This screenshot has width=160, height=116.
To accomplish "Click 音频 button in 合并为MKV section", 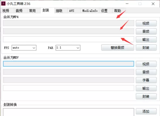I will (x=146, y=72).
